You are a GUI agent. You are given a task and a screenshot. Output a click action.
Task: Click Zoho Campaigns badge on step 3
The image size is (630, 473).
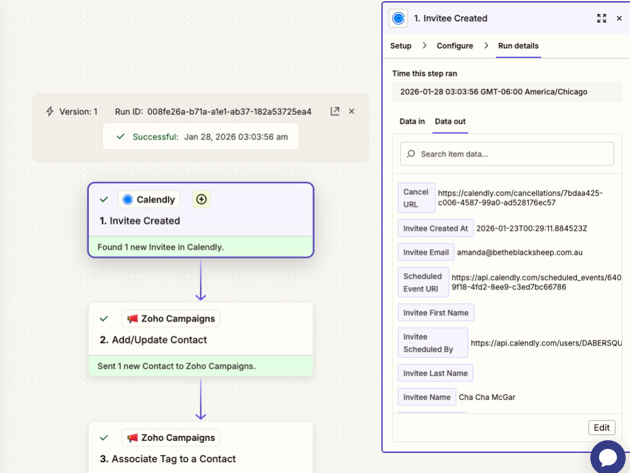coord(171,438)
